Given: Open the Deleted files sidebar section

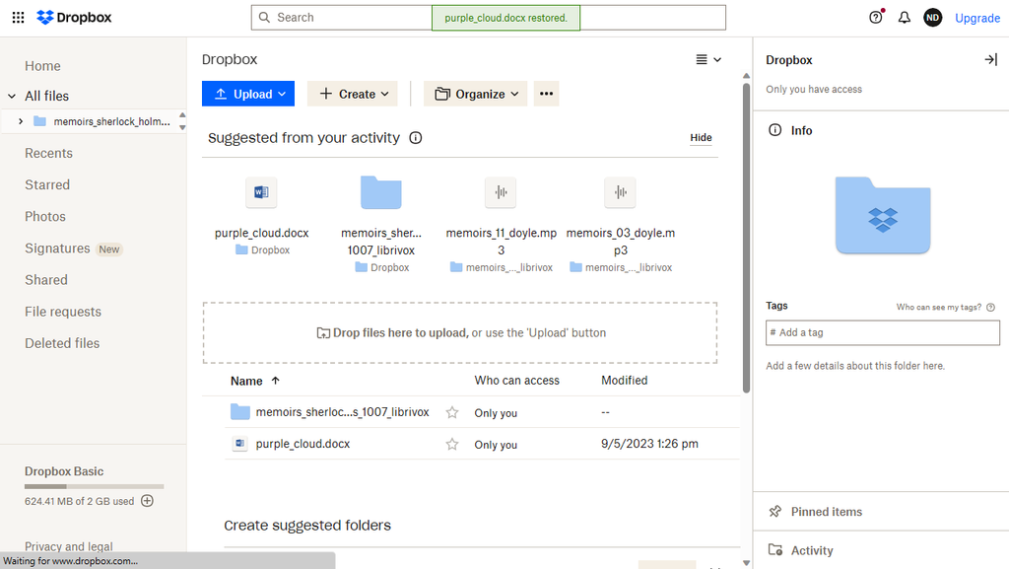Looking at the screenshot, I should pos(61,342).
